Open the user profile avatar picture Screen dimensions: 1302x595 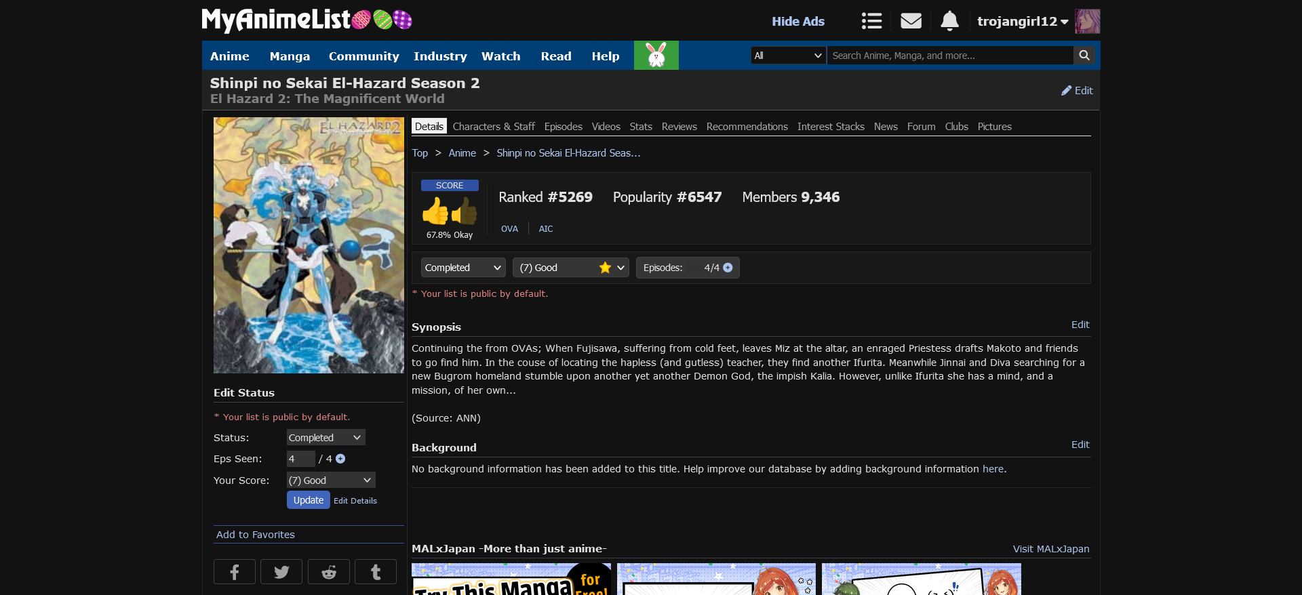pos(1088,21)
